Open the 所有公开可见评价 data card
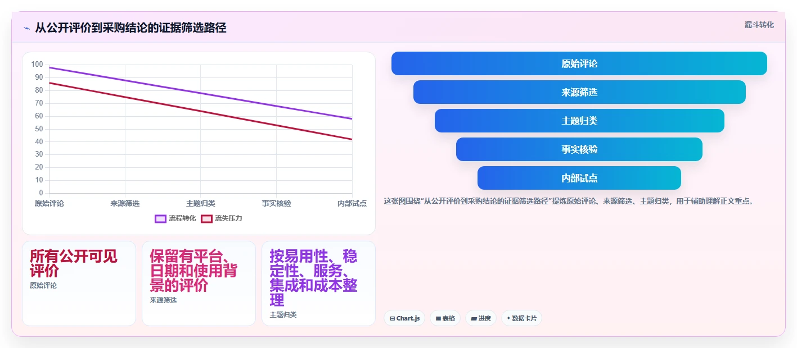This screenshot has height=348, width=797. click(x=79, y=283)
